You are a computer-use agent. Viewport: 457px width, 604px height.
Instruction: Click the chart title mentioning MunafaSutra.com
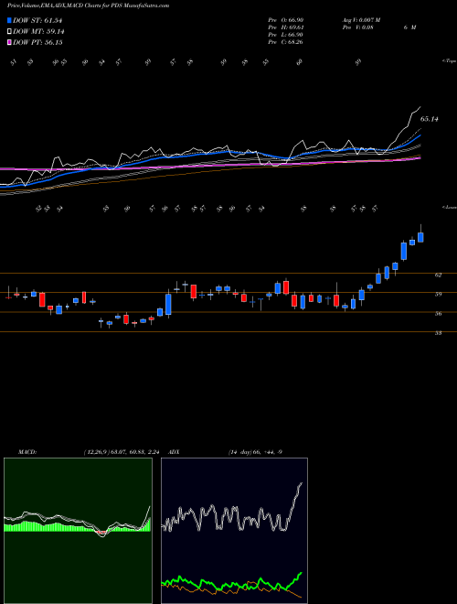click(x=88, y=5)
